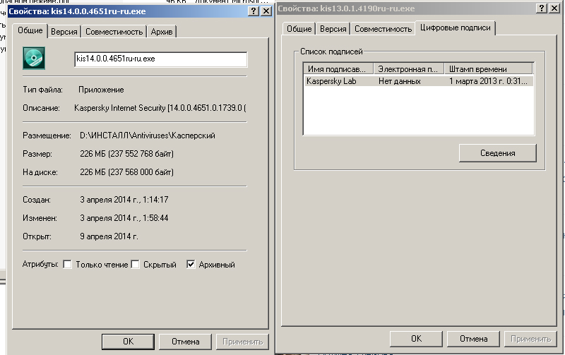Select the 'Kaspersky Lab' signature row
Viewport: 565px width, 355px height.
click(419, 81)
